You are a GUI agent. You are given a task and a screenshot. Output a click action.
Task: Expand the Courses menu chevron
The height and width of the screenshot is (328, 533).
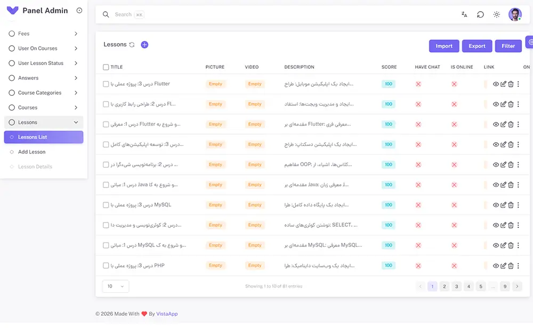point(76,108)
